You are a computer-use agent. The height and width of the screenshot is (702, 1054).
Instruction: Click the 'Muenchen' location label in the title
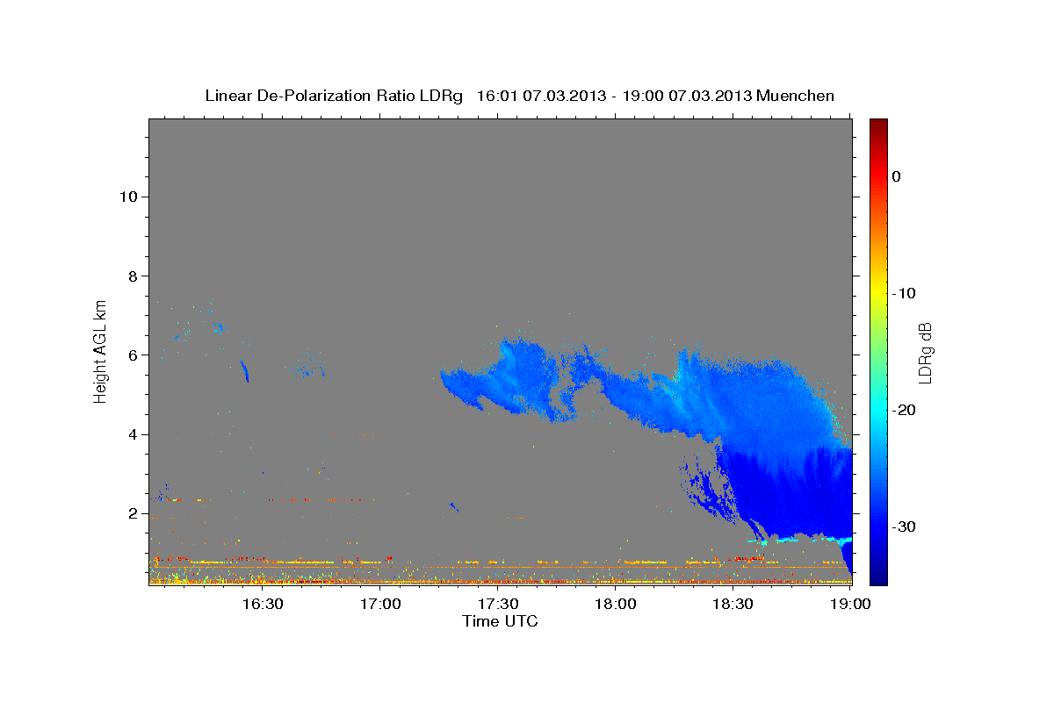click(x=796, y=96)
